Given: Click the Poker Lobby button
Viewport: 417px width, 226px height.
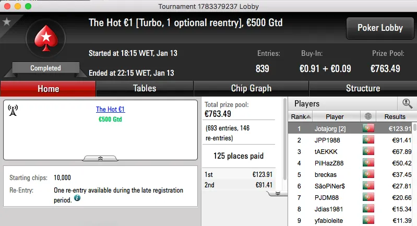Looking at the screenshot, I should pyautogui.click(x=379, y=28).
